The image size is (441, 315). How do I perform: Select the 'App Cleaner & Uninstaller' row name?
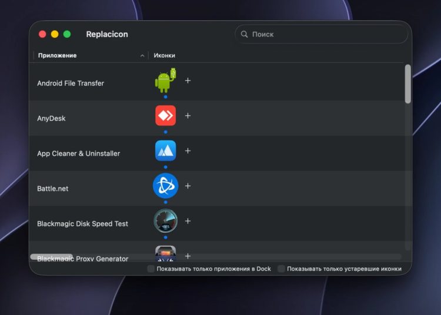point(78,153)
